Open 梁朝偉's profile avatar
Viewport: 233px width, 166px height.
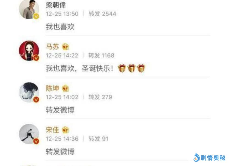pos(29,9)
